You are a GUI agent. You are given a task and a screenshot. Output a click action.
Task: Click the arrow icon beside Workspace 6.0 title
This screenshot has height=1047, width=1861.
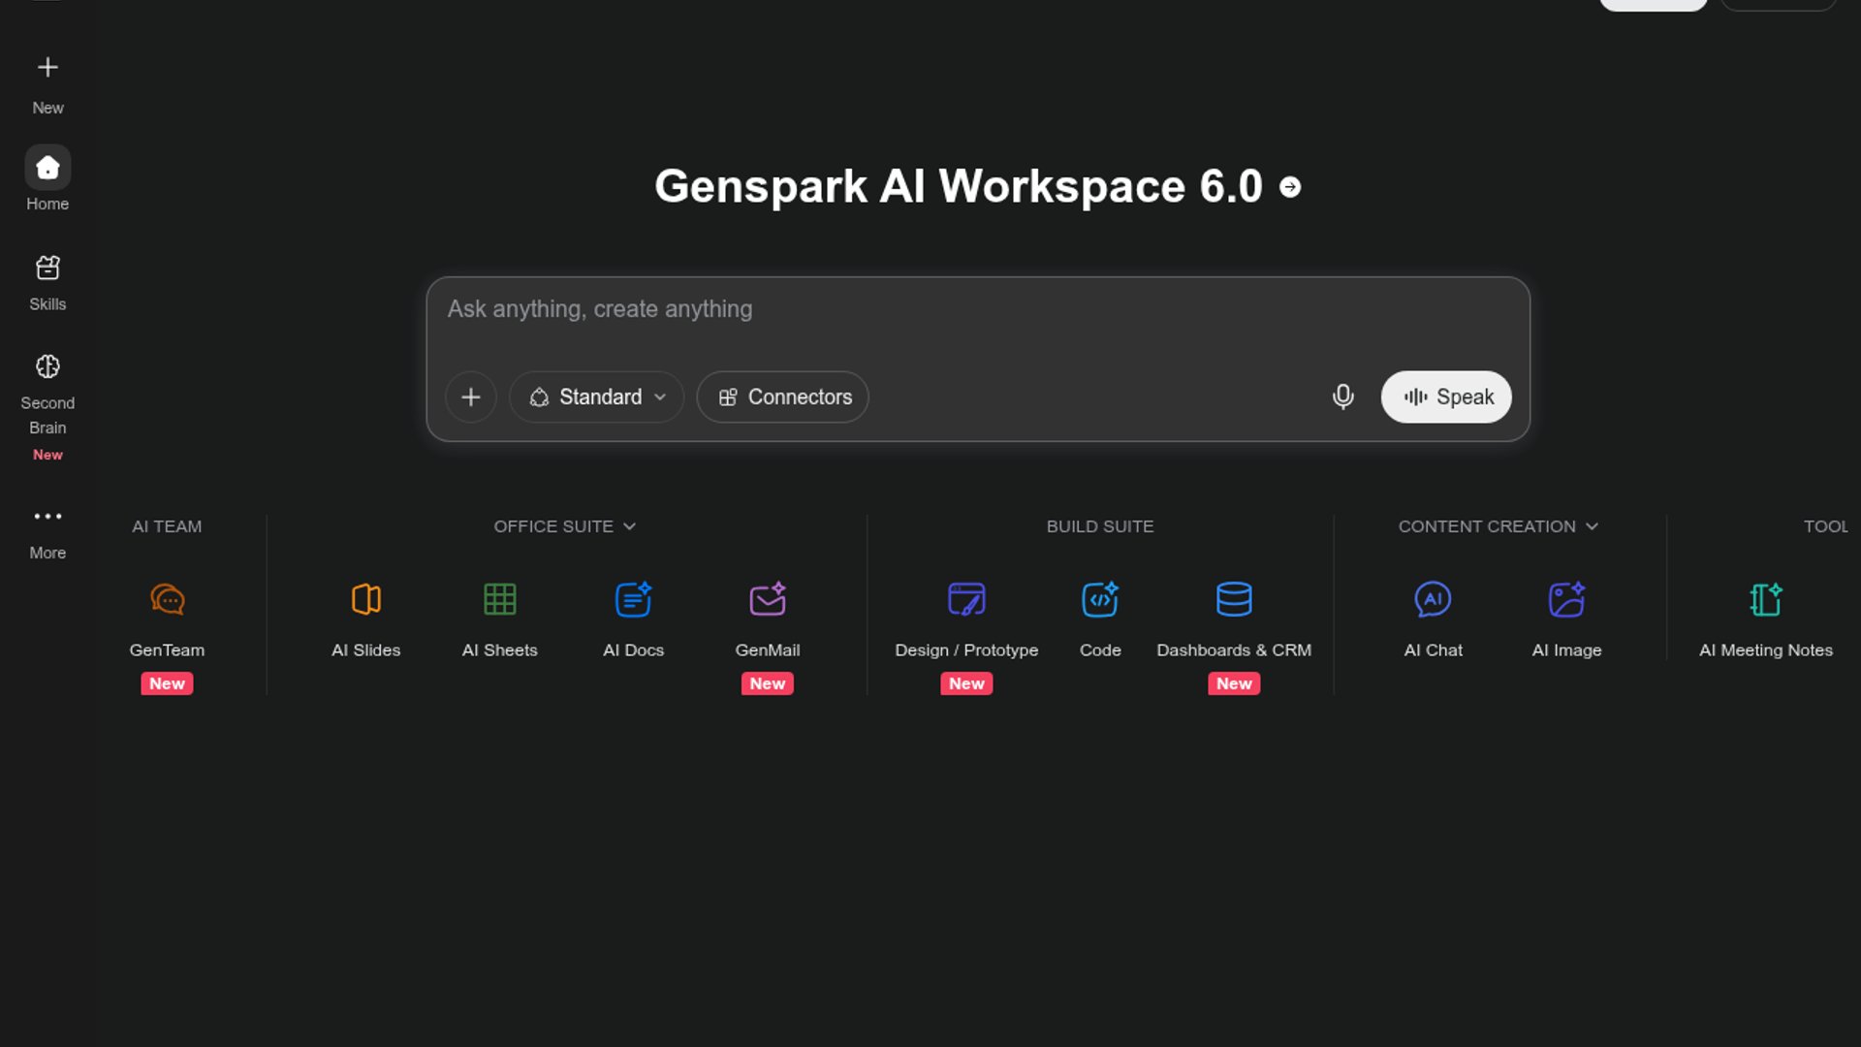pos(1290,187)
